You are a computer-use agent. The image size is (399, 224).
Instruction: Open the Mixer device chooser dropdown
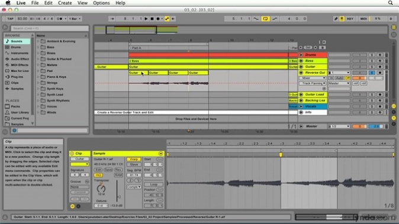[312, 78]
